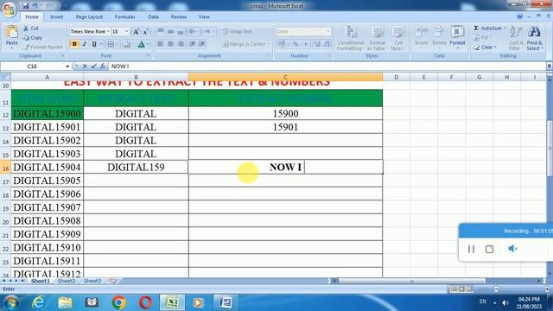The image size is (553, 311).
Task: Select cell with DIGITAL159
Action: pyautogui.click(x=136, y=167)
